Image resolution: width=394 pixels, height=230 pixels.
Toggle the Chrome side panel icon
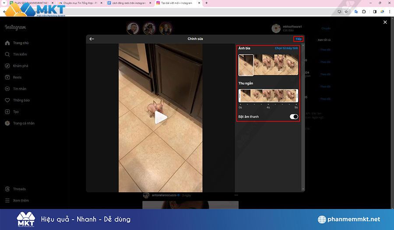(375, 11)
